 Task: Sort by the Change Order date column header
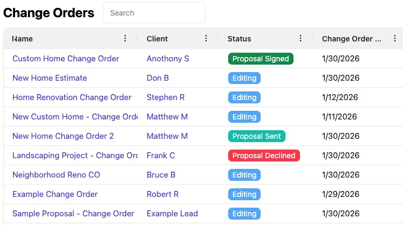point(351,39)
